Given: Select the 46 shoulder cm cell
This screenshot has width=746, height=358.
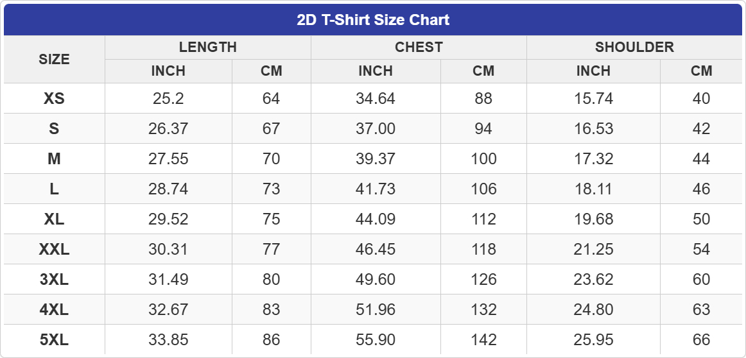Looking at the screenshot, I should click(x=702, y=189).
